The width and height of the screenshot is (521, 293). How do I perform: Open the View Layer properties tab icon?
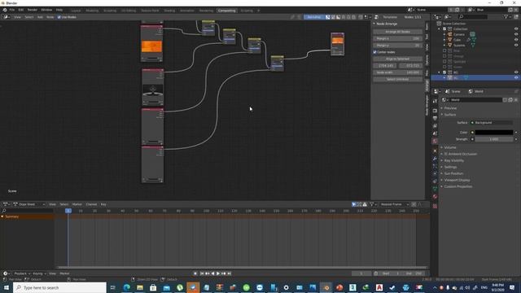(435, 126)
